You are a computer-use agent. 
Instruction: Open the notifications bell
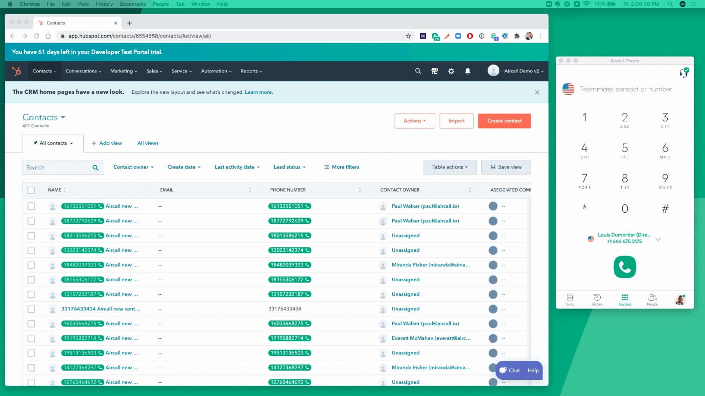(x=468, y=71)
